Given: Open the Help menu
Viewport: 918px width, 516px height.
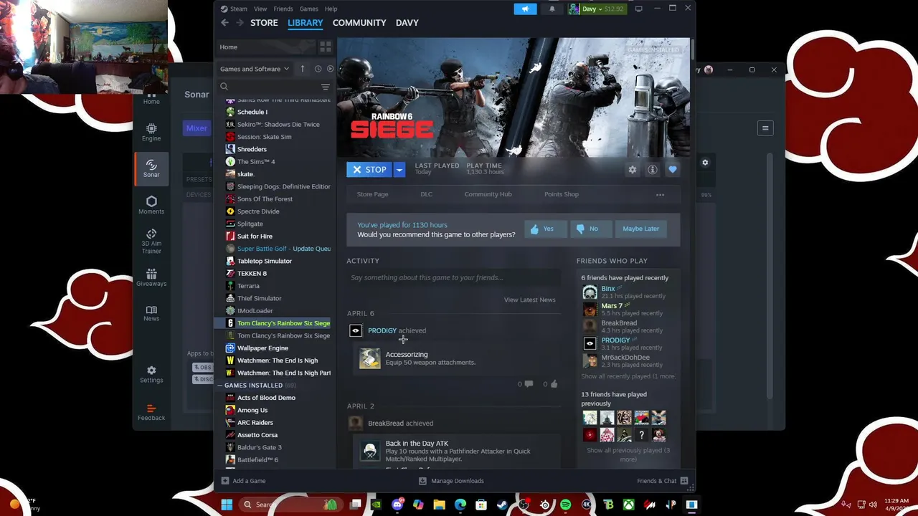Looking at the screenshot, I should point(331,9).
